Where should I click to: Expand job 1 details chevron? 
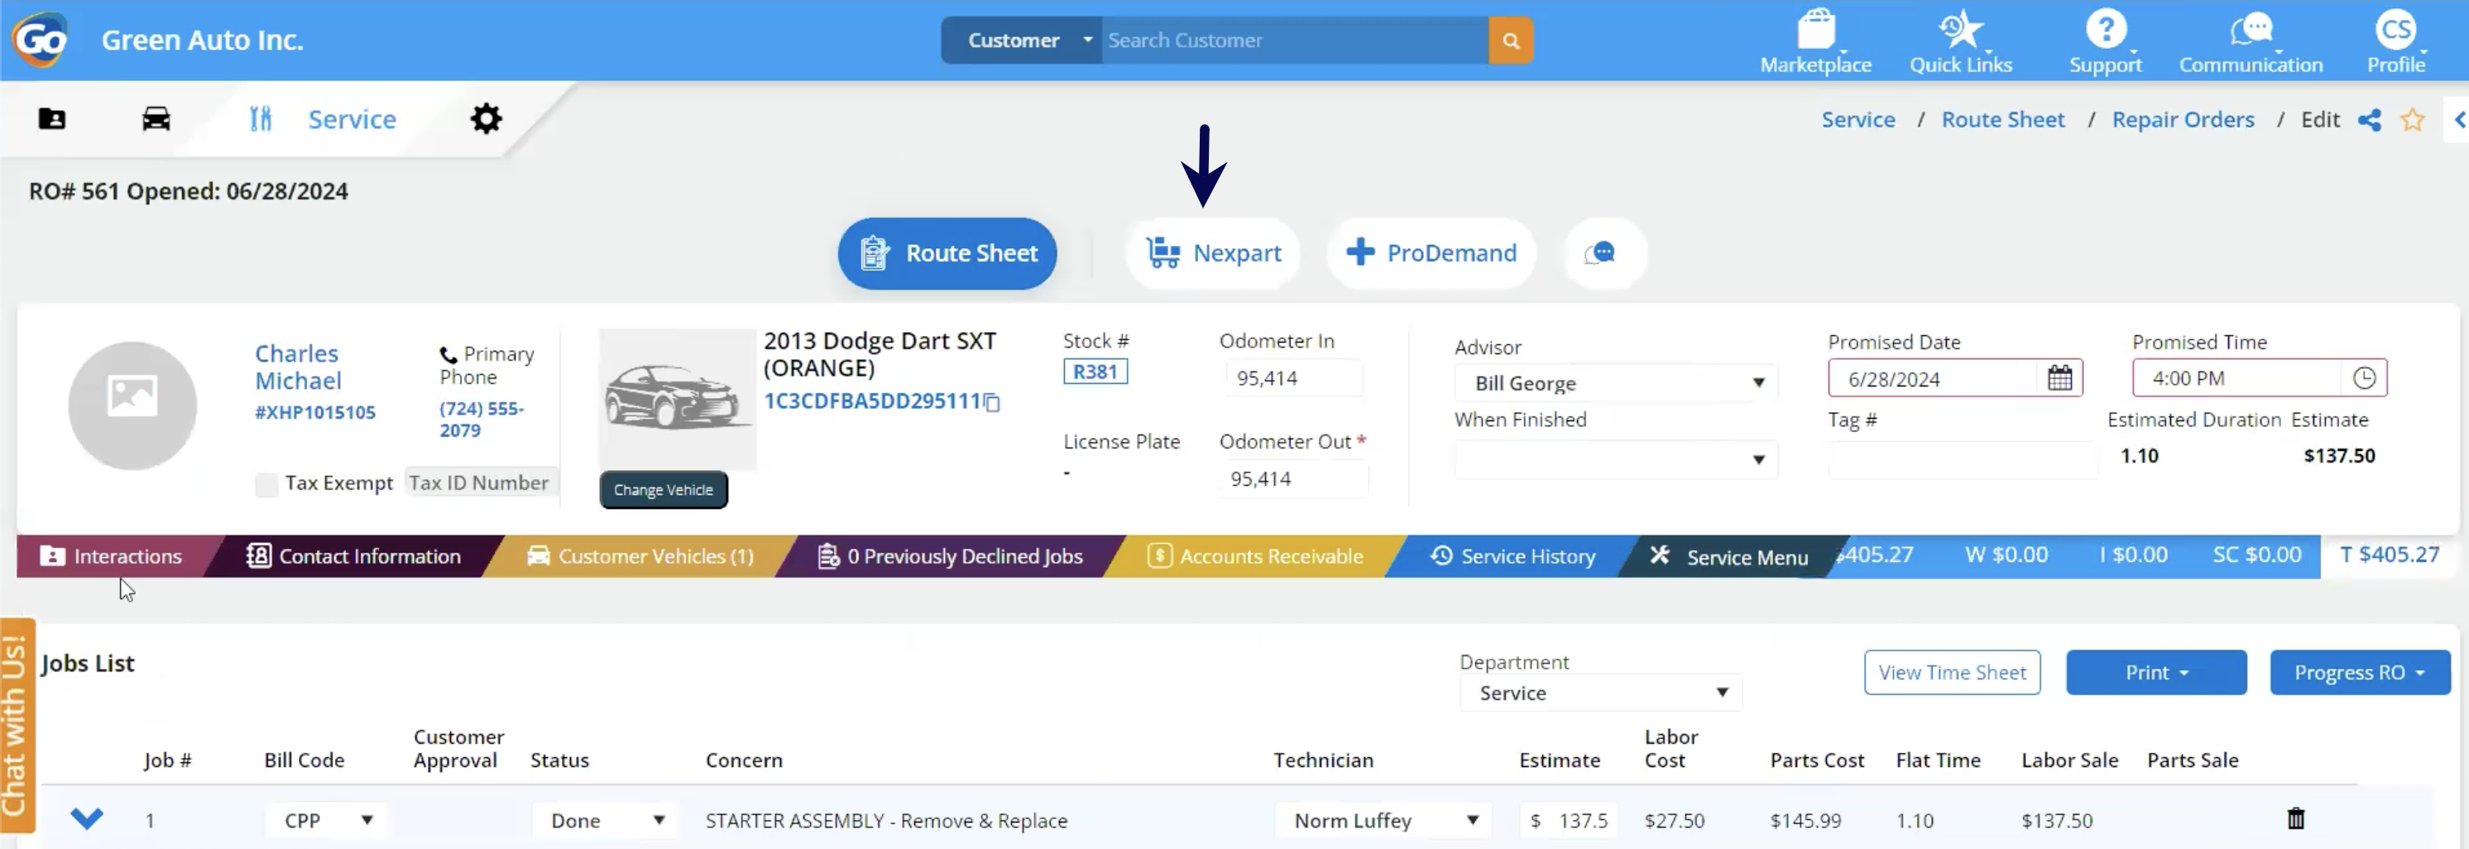[86, 818]
